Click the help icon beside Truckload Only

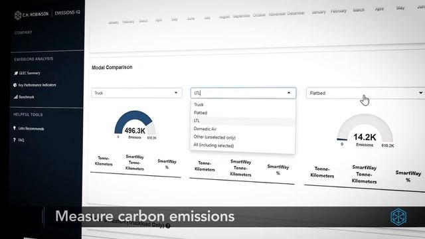click(x=168, y=226)
